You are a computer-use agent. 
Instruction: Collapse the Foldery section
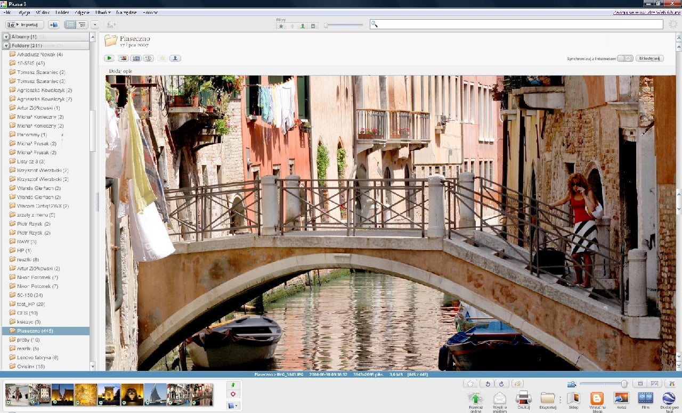pos(6,46)
